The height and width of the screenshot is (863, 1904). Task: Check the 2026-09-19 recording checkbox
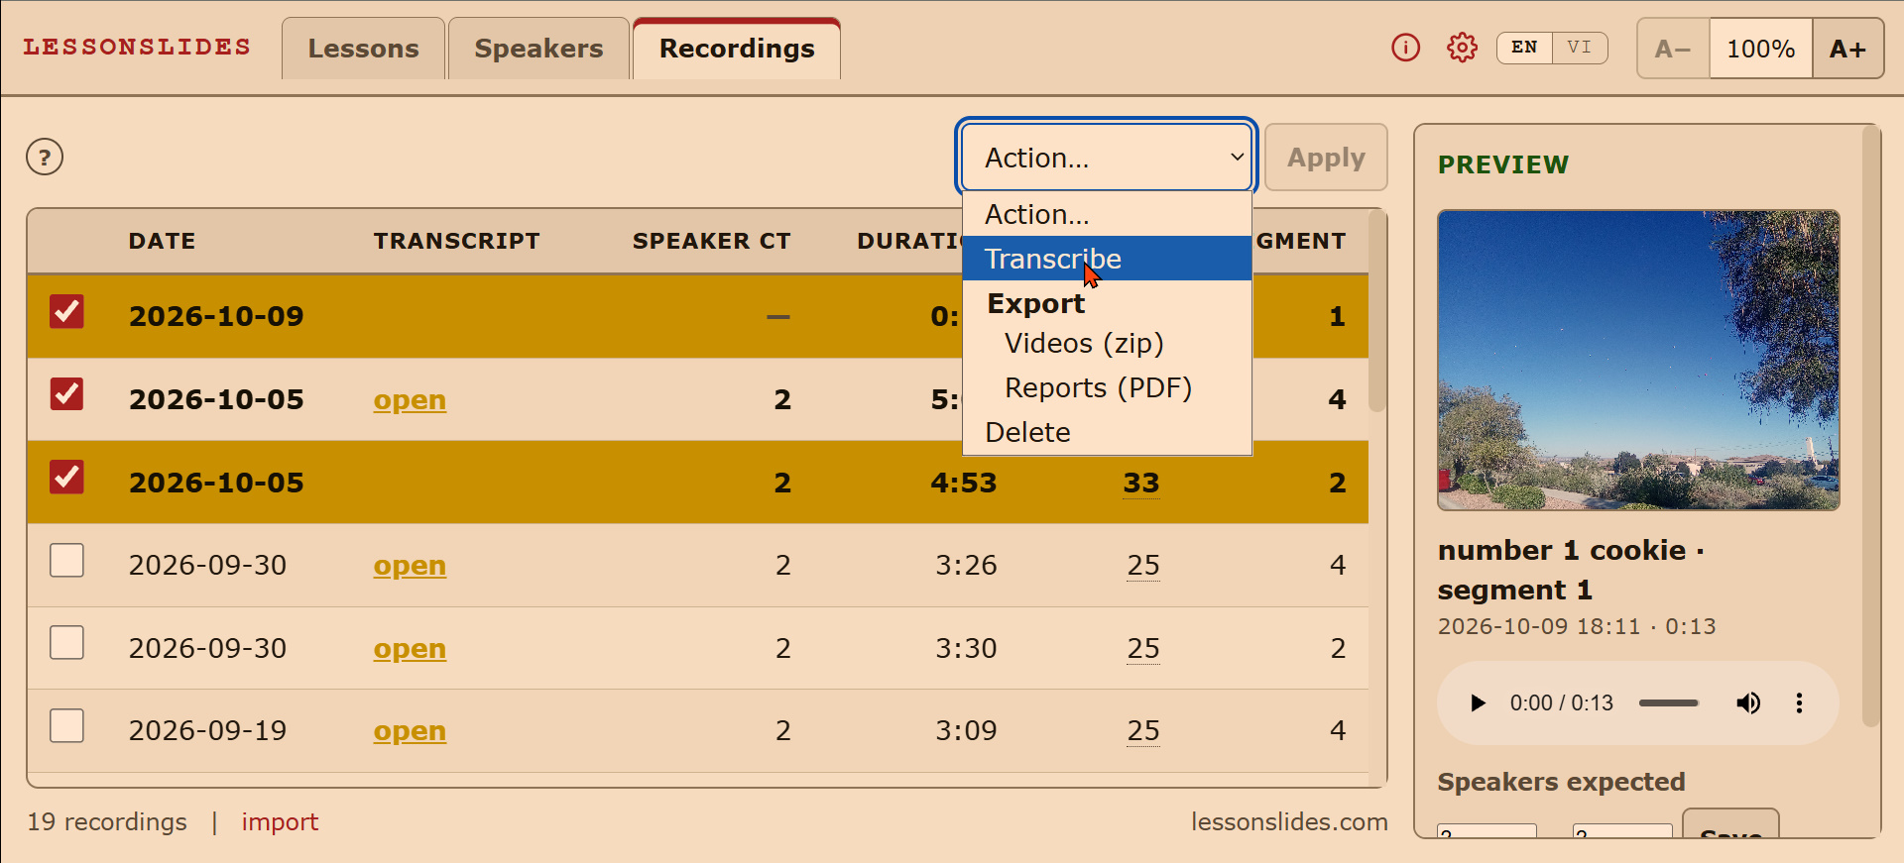[66, 726]
